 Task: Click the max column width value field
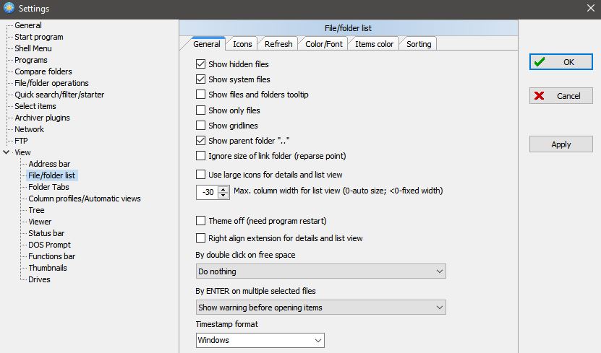tap(208, 192)
